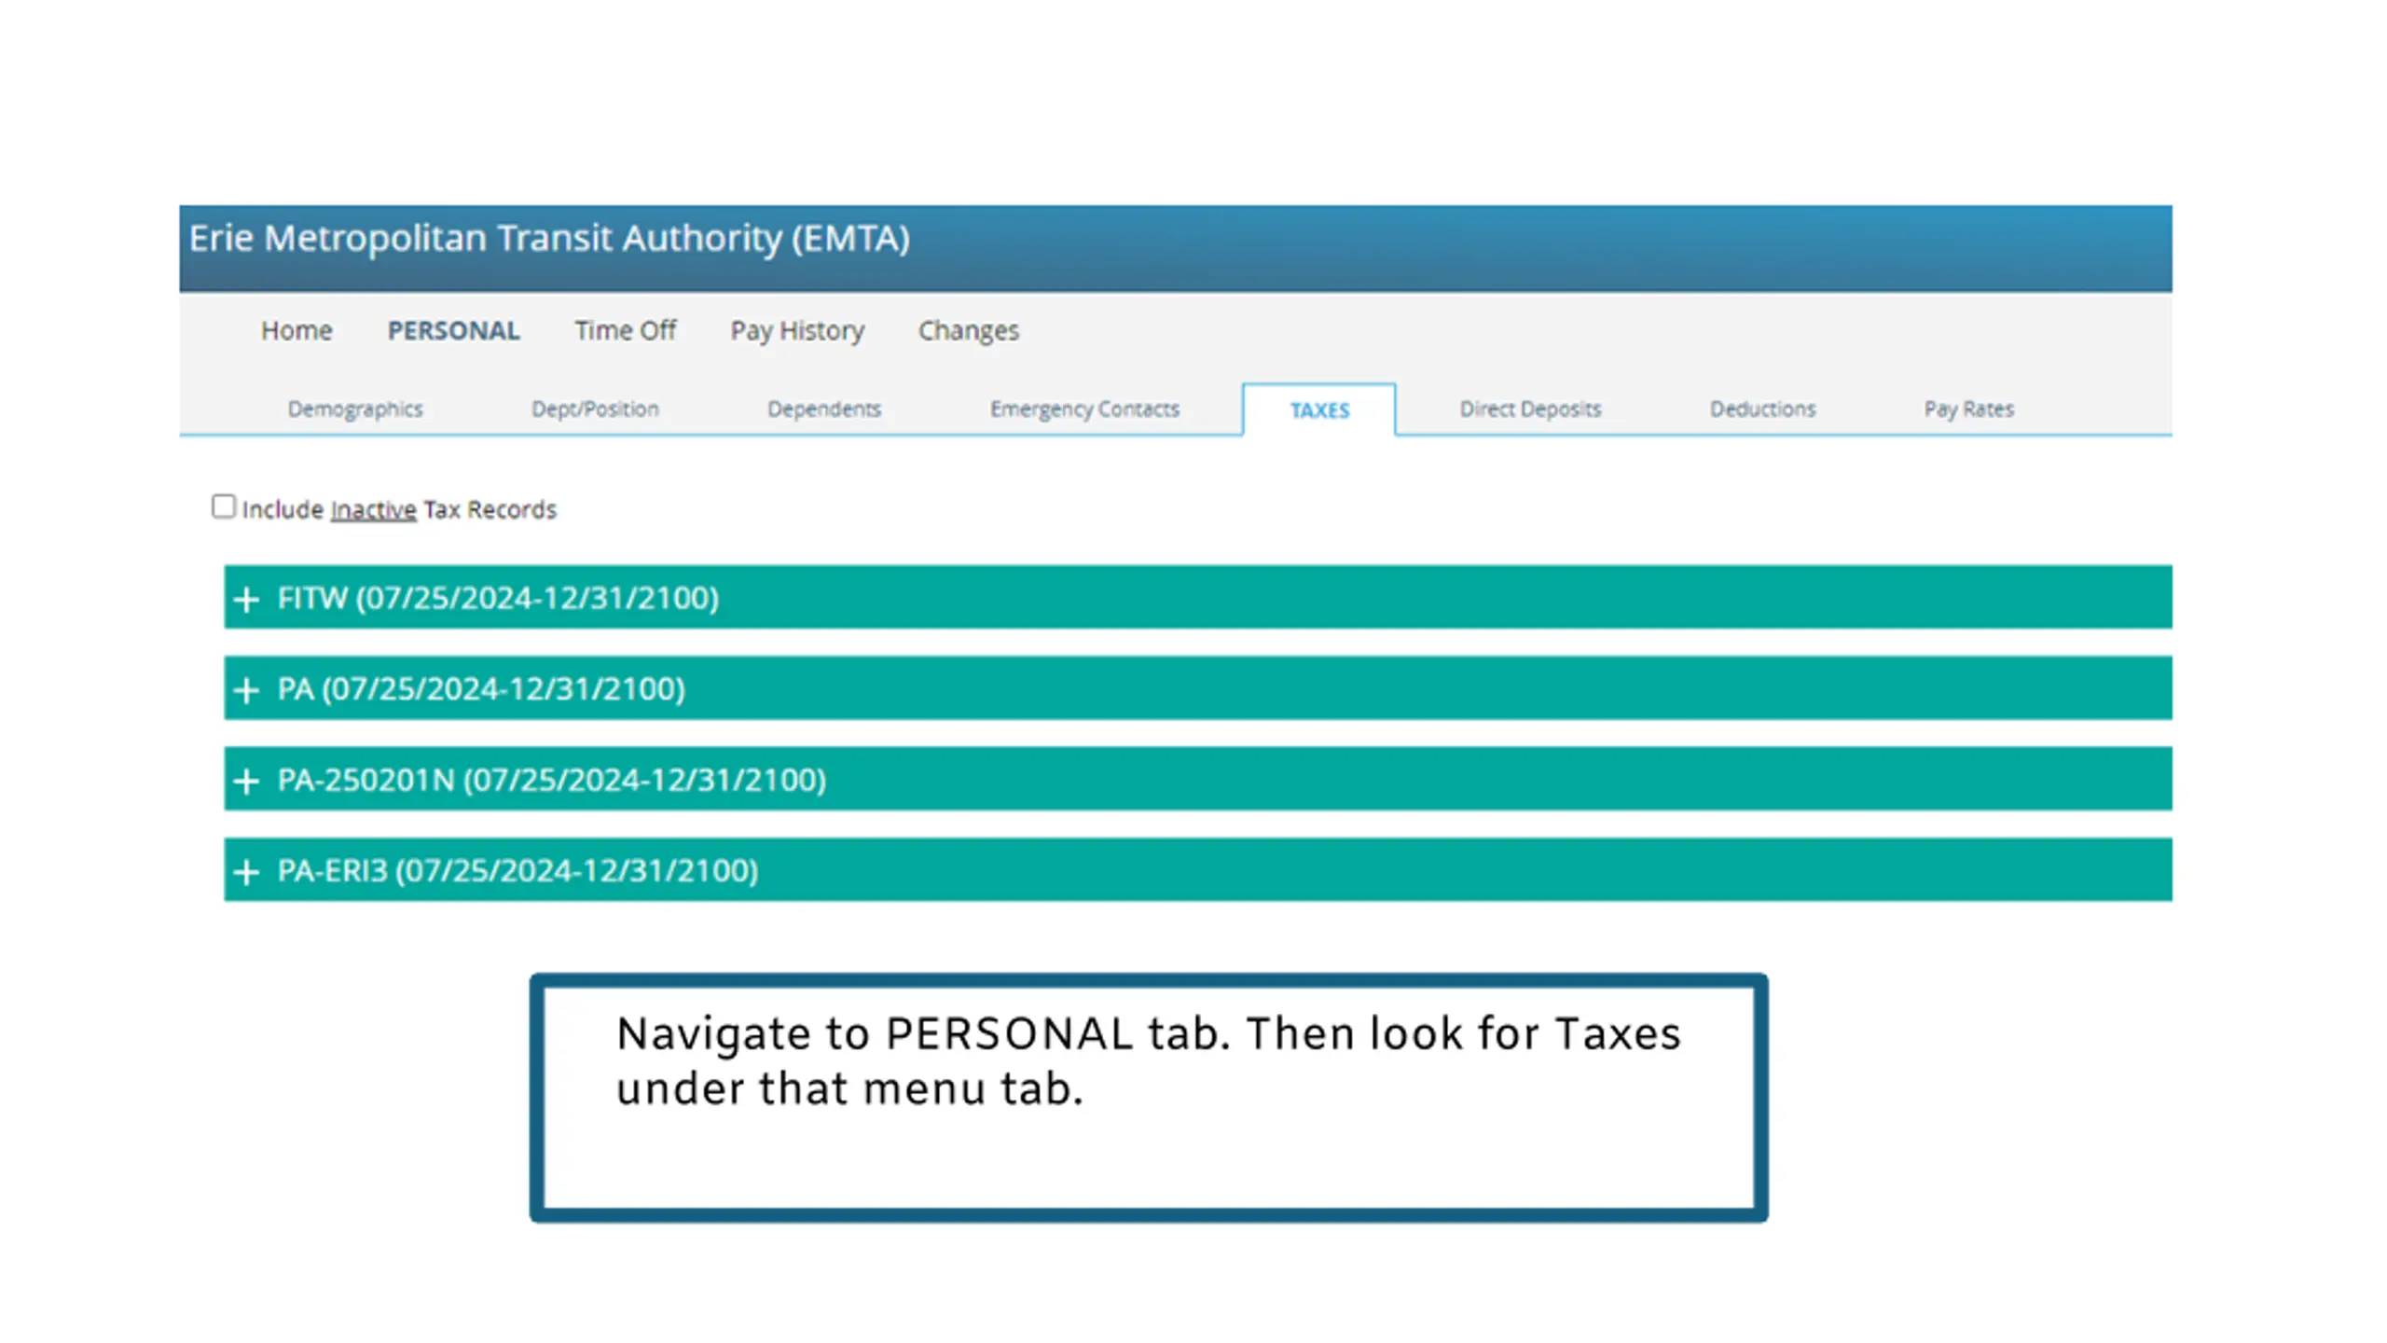Select the PERSONAL menu tab

click(453, 330)
